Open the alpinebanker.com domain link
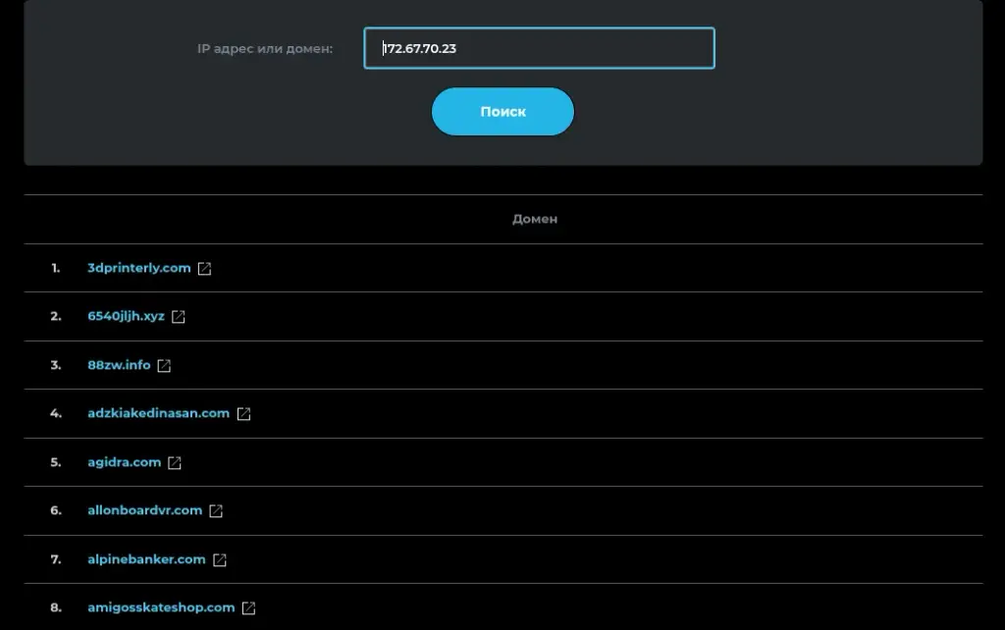The image size is (1005, 630). coord(147,559)
